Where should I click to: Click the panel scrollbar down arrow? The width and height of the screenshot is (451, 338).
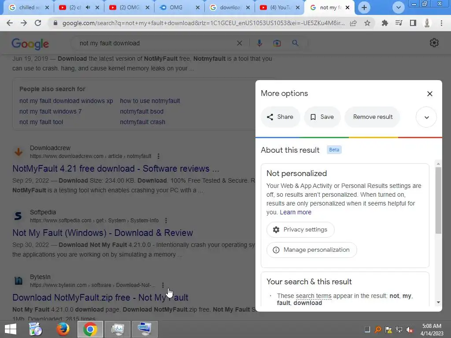tap(438, 302)
